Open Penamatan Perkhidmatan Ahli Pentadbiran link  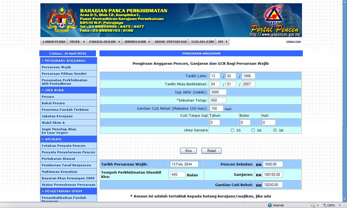65,82
